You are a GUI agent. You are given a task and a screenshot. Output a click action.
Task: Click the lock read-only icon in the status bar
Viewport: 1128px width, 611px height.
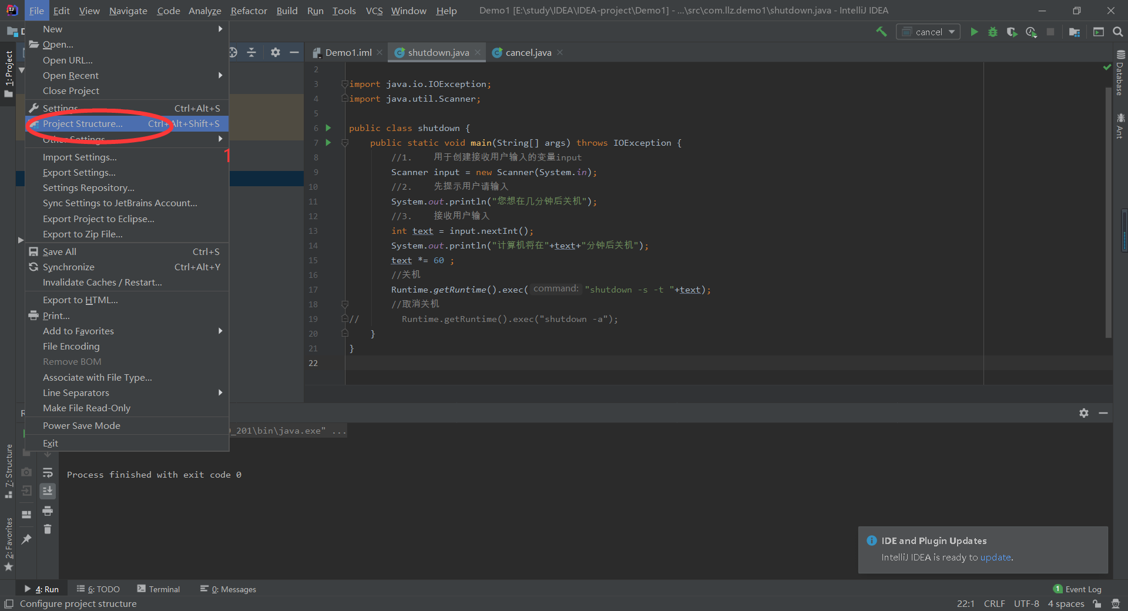point(1097,603)
